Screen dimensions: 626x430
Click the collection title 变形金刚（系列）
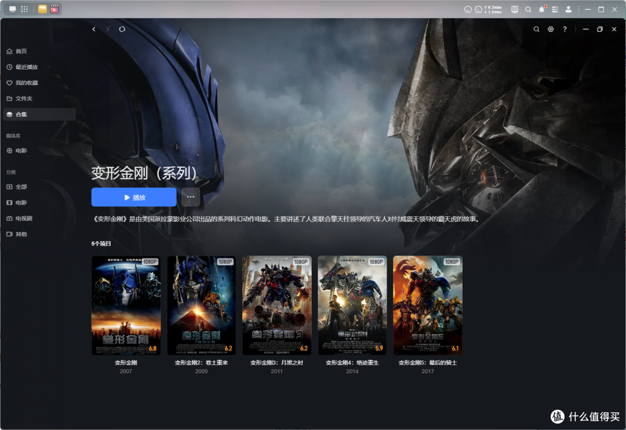point(145,173)
